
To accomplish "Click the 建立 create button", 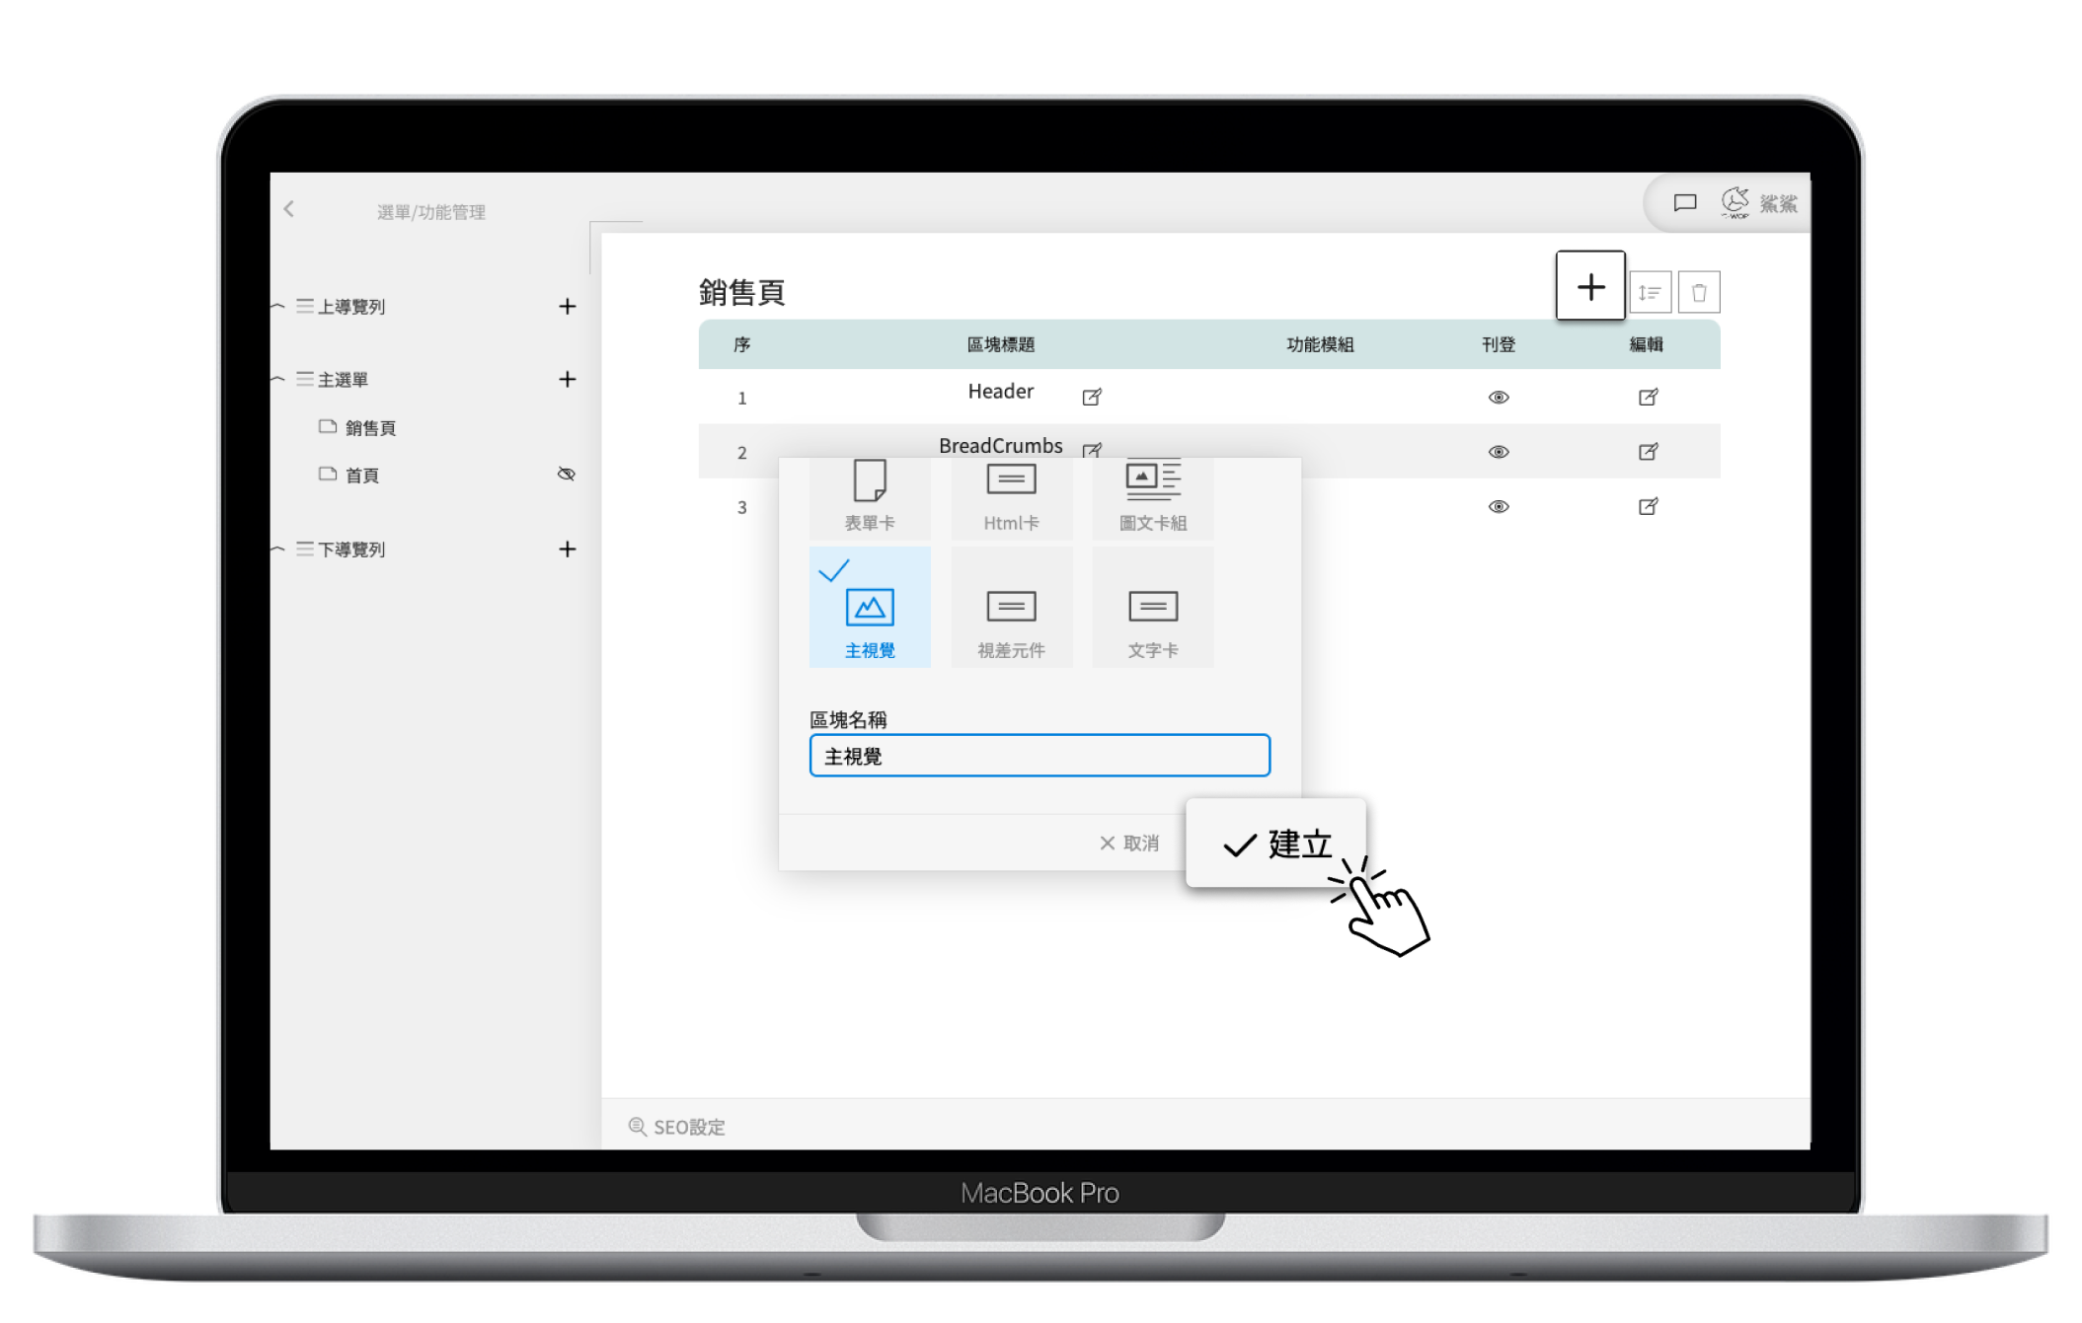I will tap(1276, 844).
